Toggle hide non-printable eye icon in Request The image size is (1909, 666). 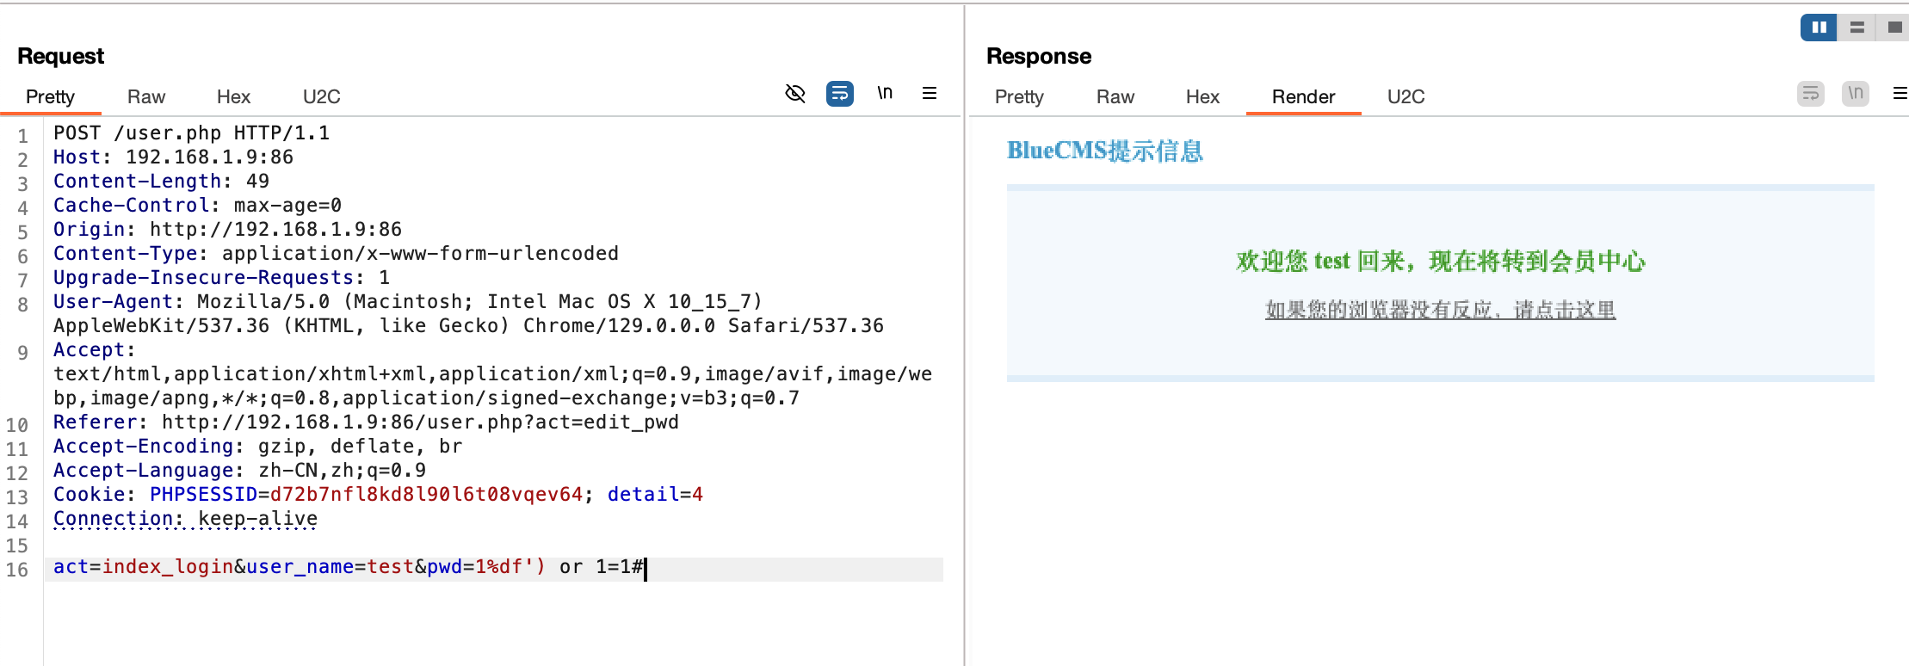pyautogui.click(x=795, y=93)
